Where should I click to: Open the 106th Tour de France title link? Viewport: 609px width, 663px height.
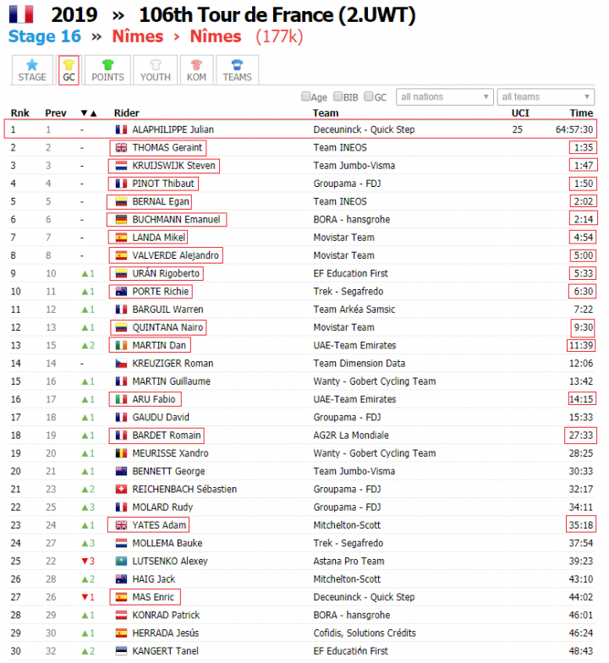click(277, 15)
